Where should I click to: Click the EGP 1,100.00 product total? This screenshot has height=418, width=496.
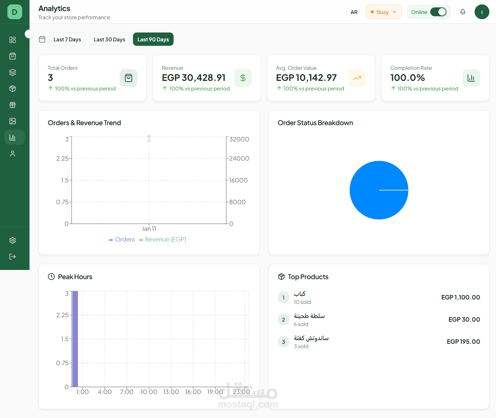point(461,297)
